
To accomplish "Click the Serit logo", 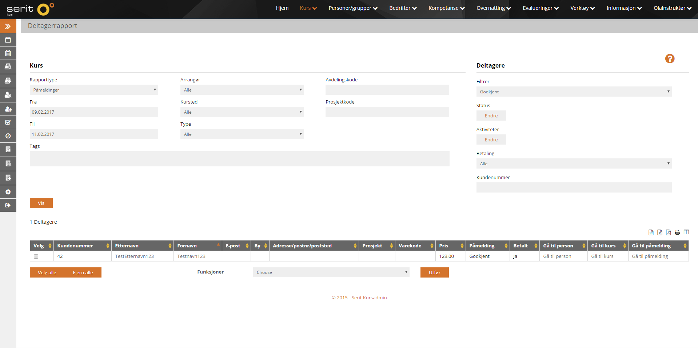I will [30, 9].
